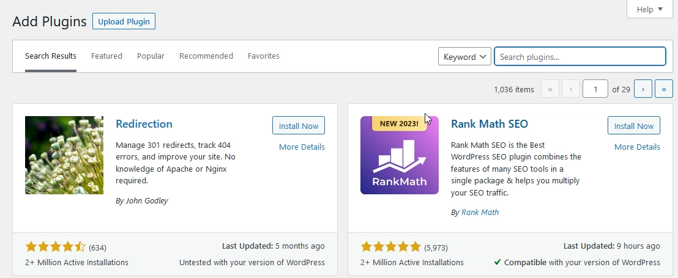Image resolution: width=678 pixels, height=278 pixels.
Task: Select the "1,036 items" count text
Action: pos(513,89)
